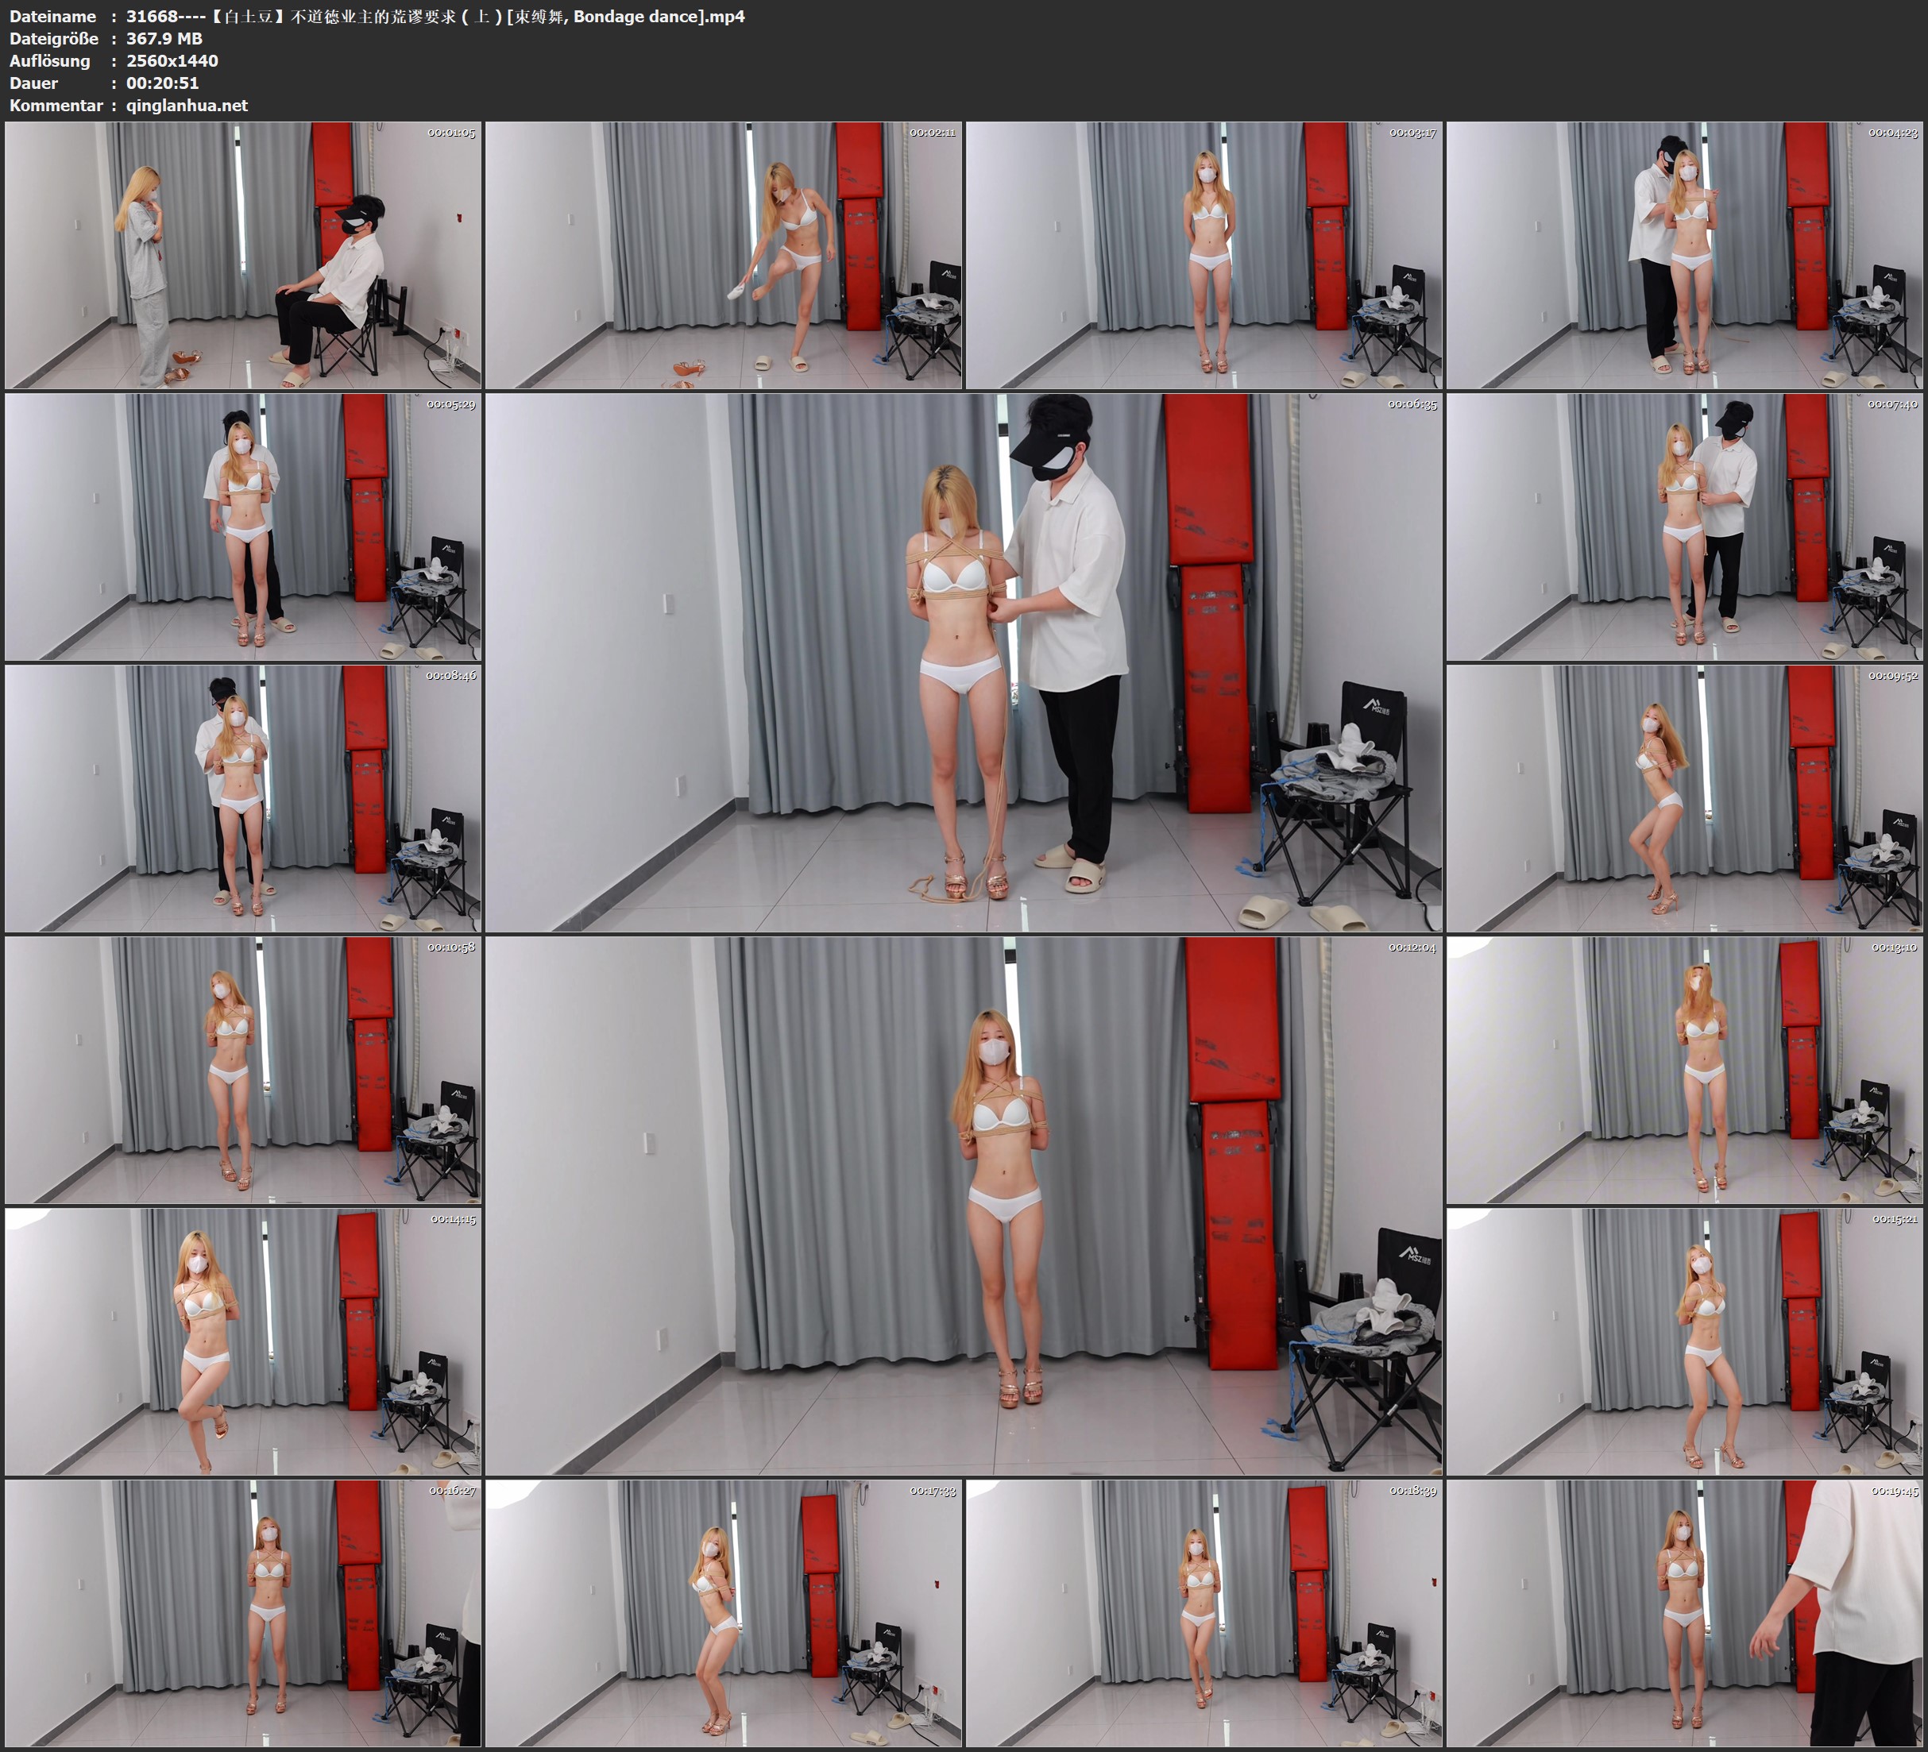
Task: Select the thumbnail at 00:05:29
Action: 243,527
